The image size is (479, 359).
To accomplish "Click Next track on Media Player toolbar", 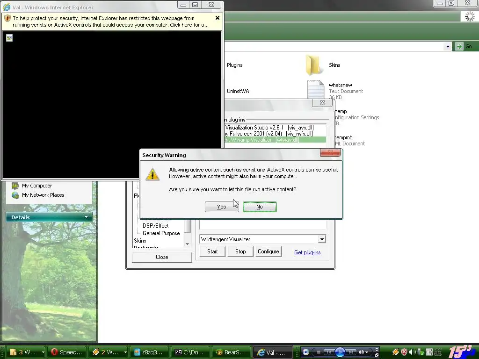I will pos(351,352).
